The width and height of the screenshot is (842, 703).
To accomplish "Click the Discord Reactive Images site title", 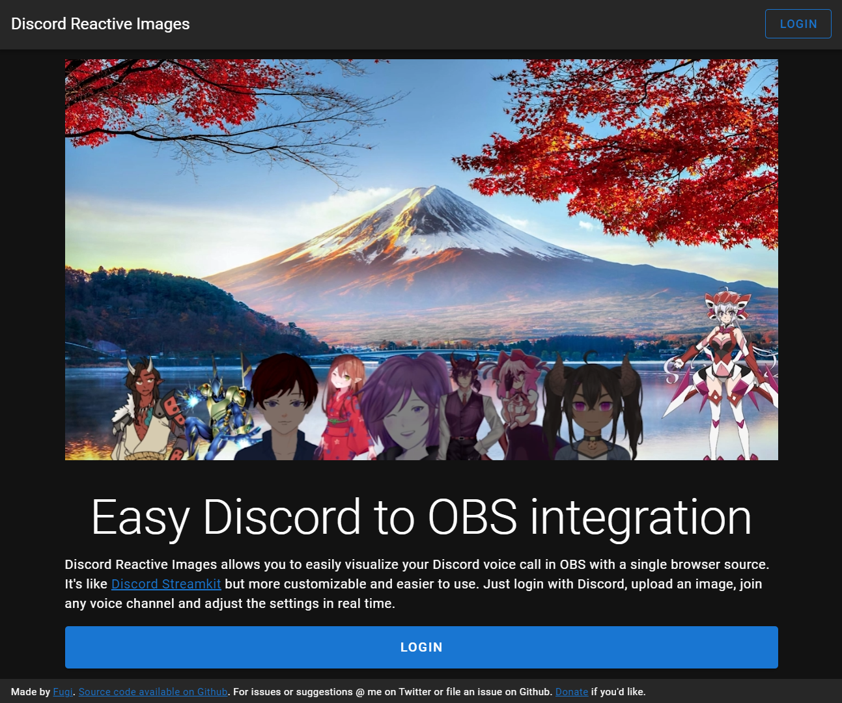I will (100, 24).
